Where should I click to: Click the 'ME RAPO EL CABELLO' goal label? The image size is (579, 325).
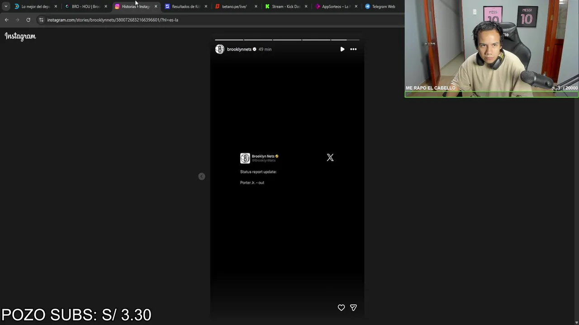coord(431,88)
